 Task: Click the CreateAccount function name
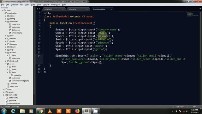coord(83,23)
